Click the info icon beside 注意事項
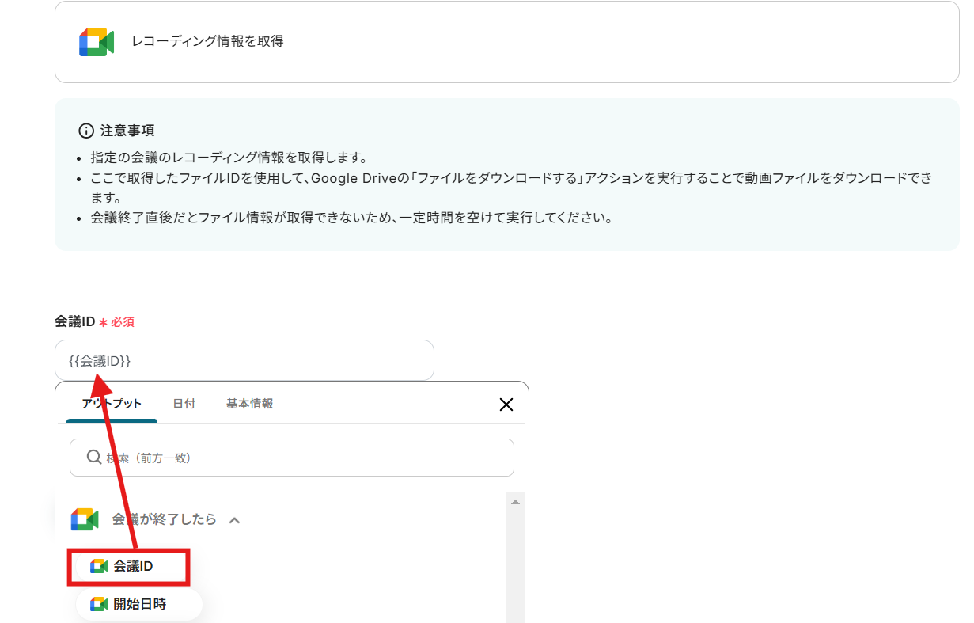The width and height of the screenshot is (974, 623). tap(86, 131)
